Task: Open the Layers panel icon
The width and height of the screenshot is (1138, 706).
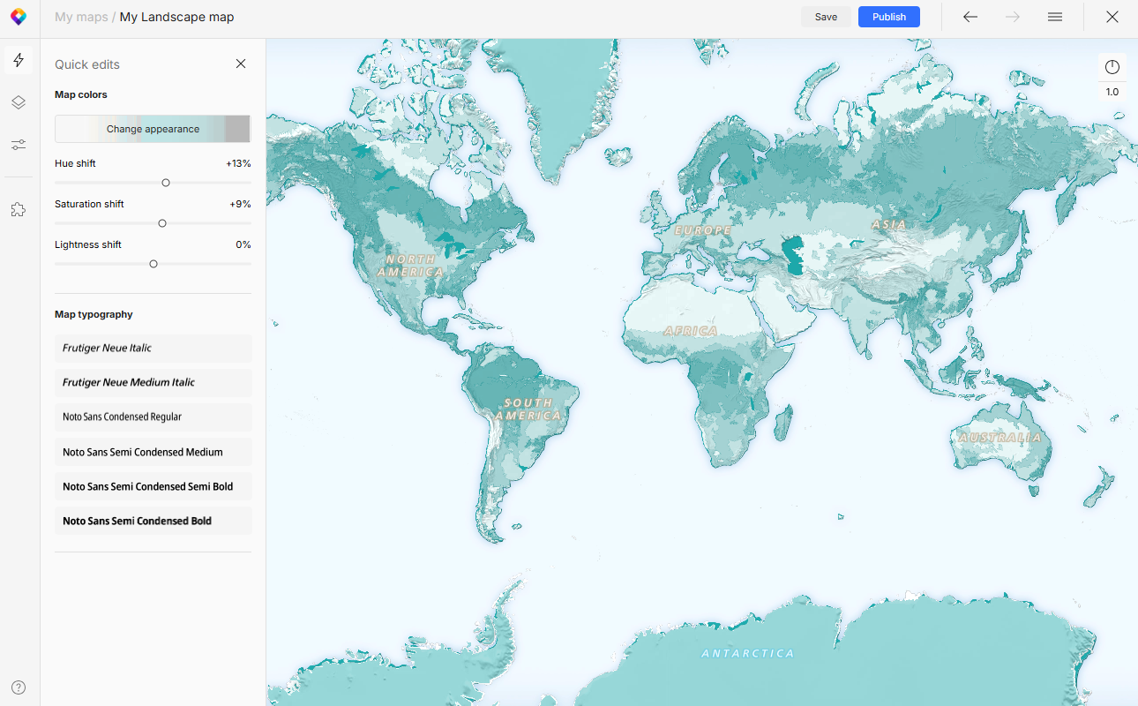Action: pos(19,102)
